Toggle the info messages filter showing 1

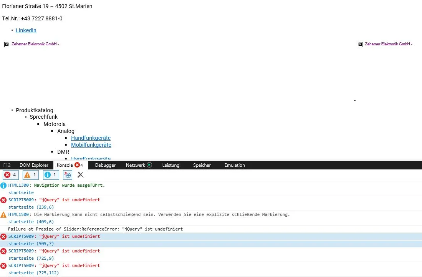point(51,175)
